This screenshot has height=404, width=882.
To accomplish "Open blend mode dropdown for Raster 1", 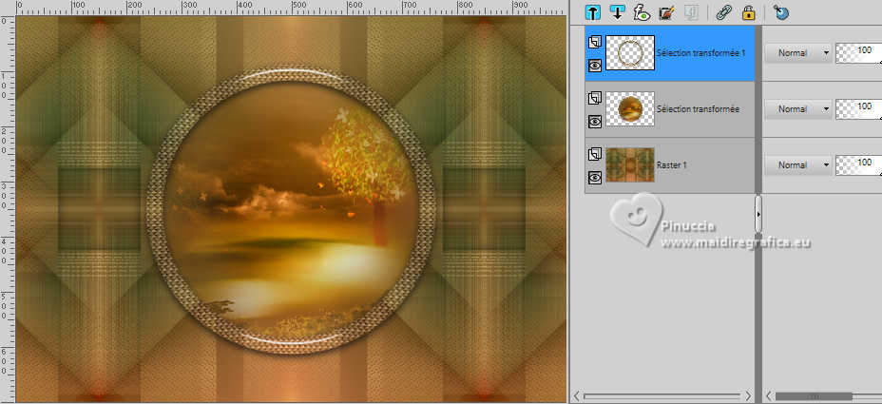I will tap(798, 164).
